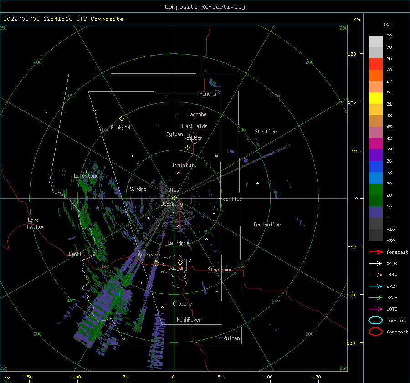Pick the red 65 dBZ swatch

coord(375,64)
